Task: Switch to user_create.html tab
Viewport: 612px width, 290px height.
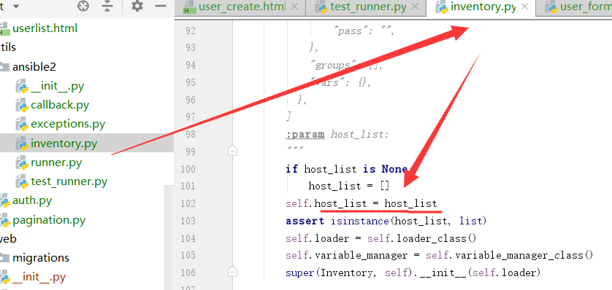Action: (242, 7)
